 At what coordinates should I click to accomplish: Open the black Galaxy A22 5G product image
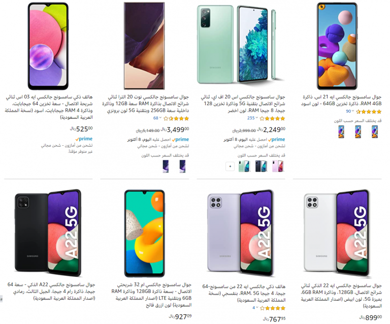coord(48,233)
